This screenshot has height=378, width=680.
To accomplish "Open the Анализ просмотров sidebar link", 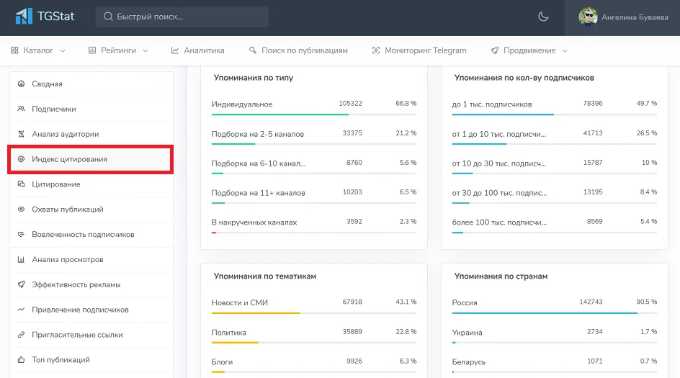I will pos(68,259).
